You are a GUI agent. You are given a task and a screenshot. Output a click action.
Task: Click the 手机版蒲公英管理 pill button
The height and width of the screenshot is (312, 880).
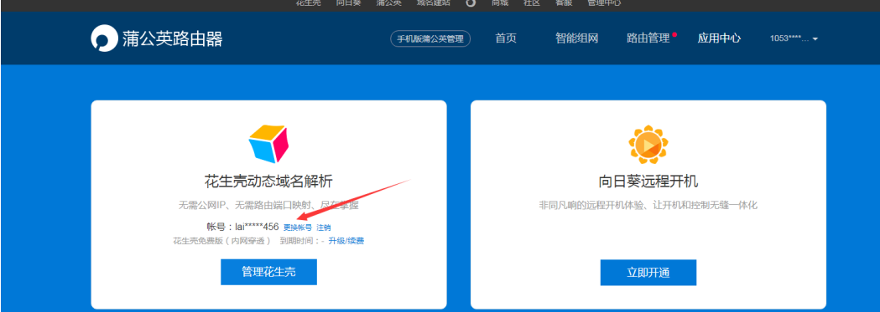coord(430,38)
